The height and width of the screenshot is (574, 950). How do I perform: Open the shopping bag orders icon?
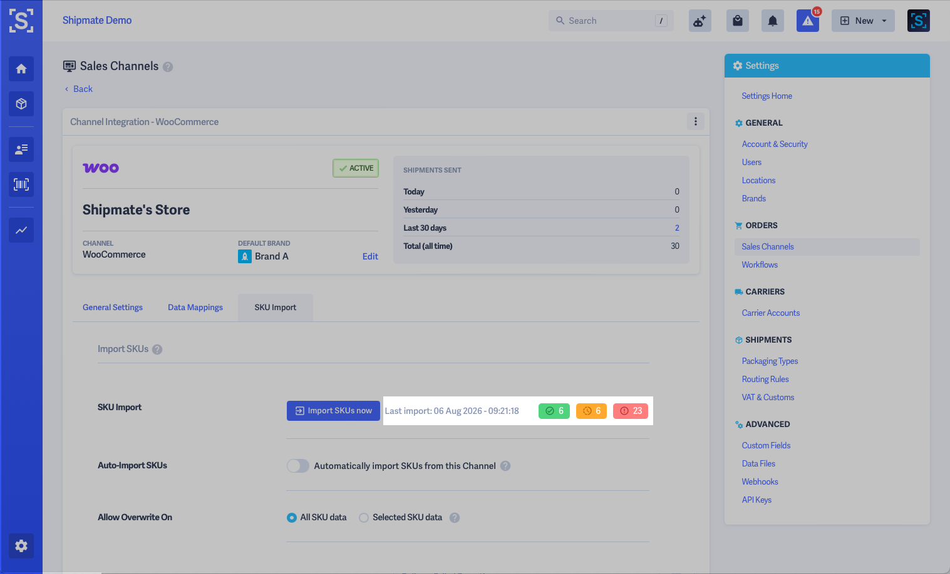pyautogui.click(x=738, y=21)
